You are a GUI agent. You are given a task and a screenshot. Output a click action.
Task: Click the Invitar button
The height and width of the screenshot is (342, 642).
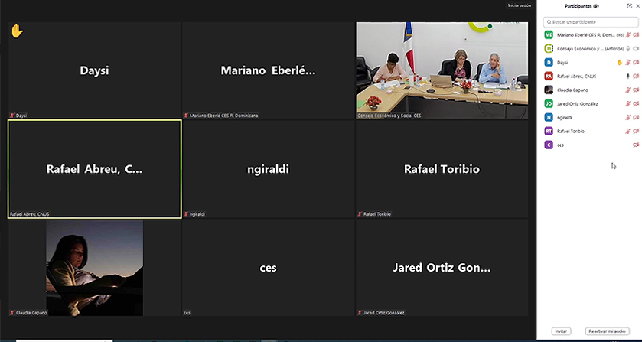point(562,331)
